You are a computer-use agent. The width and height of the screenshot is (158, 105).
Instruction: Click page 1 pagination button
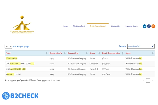pyautogui.click(x=148, y=80)
